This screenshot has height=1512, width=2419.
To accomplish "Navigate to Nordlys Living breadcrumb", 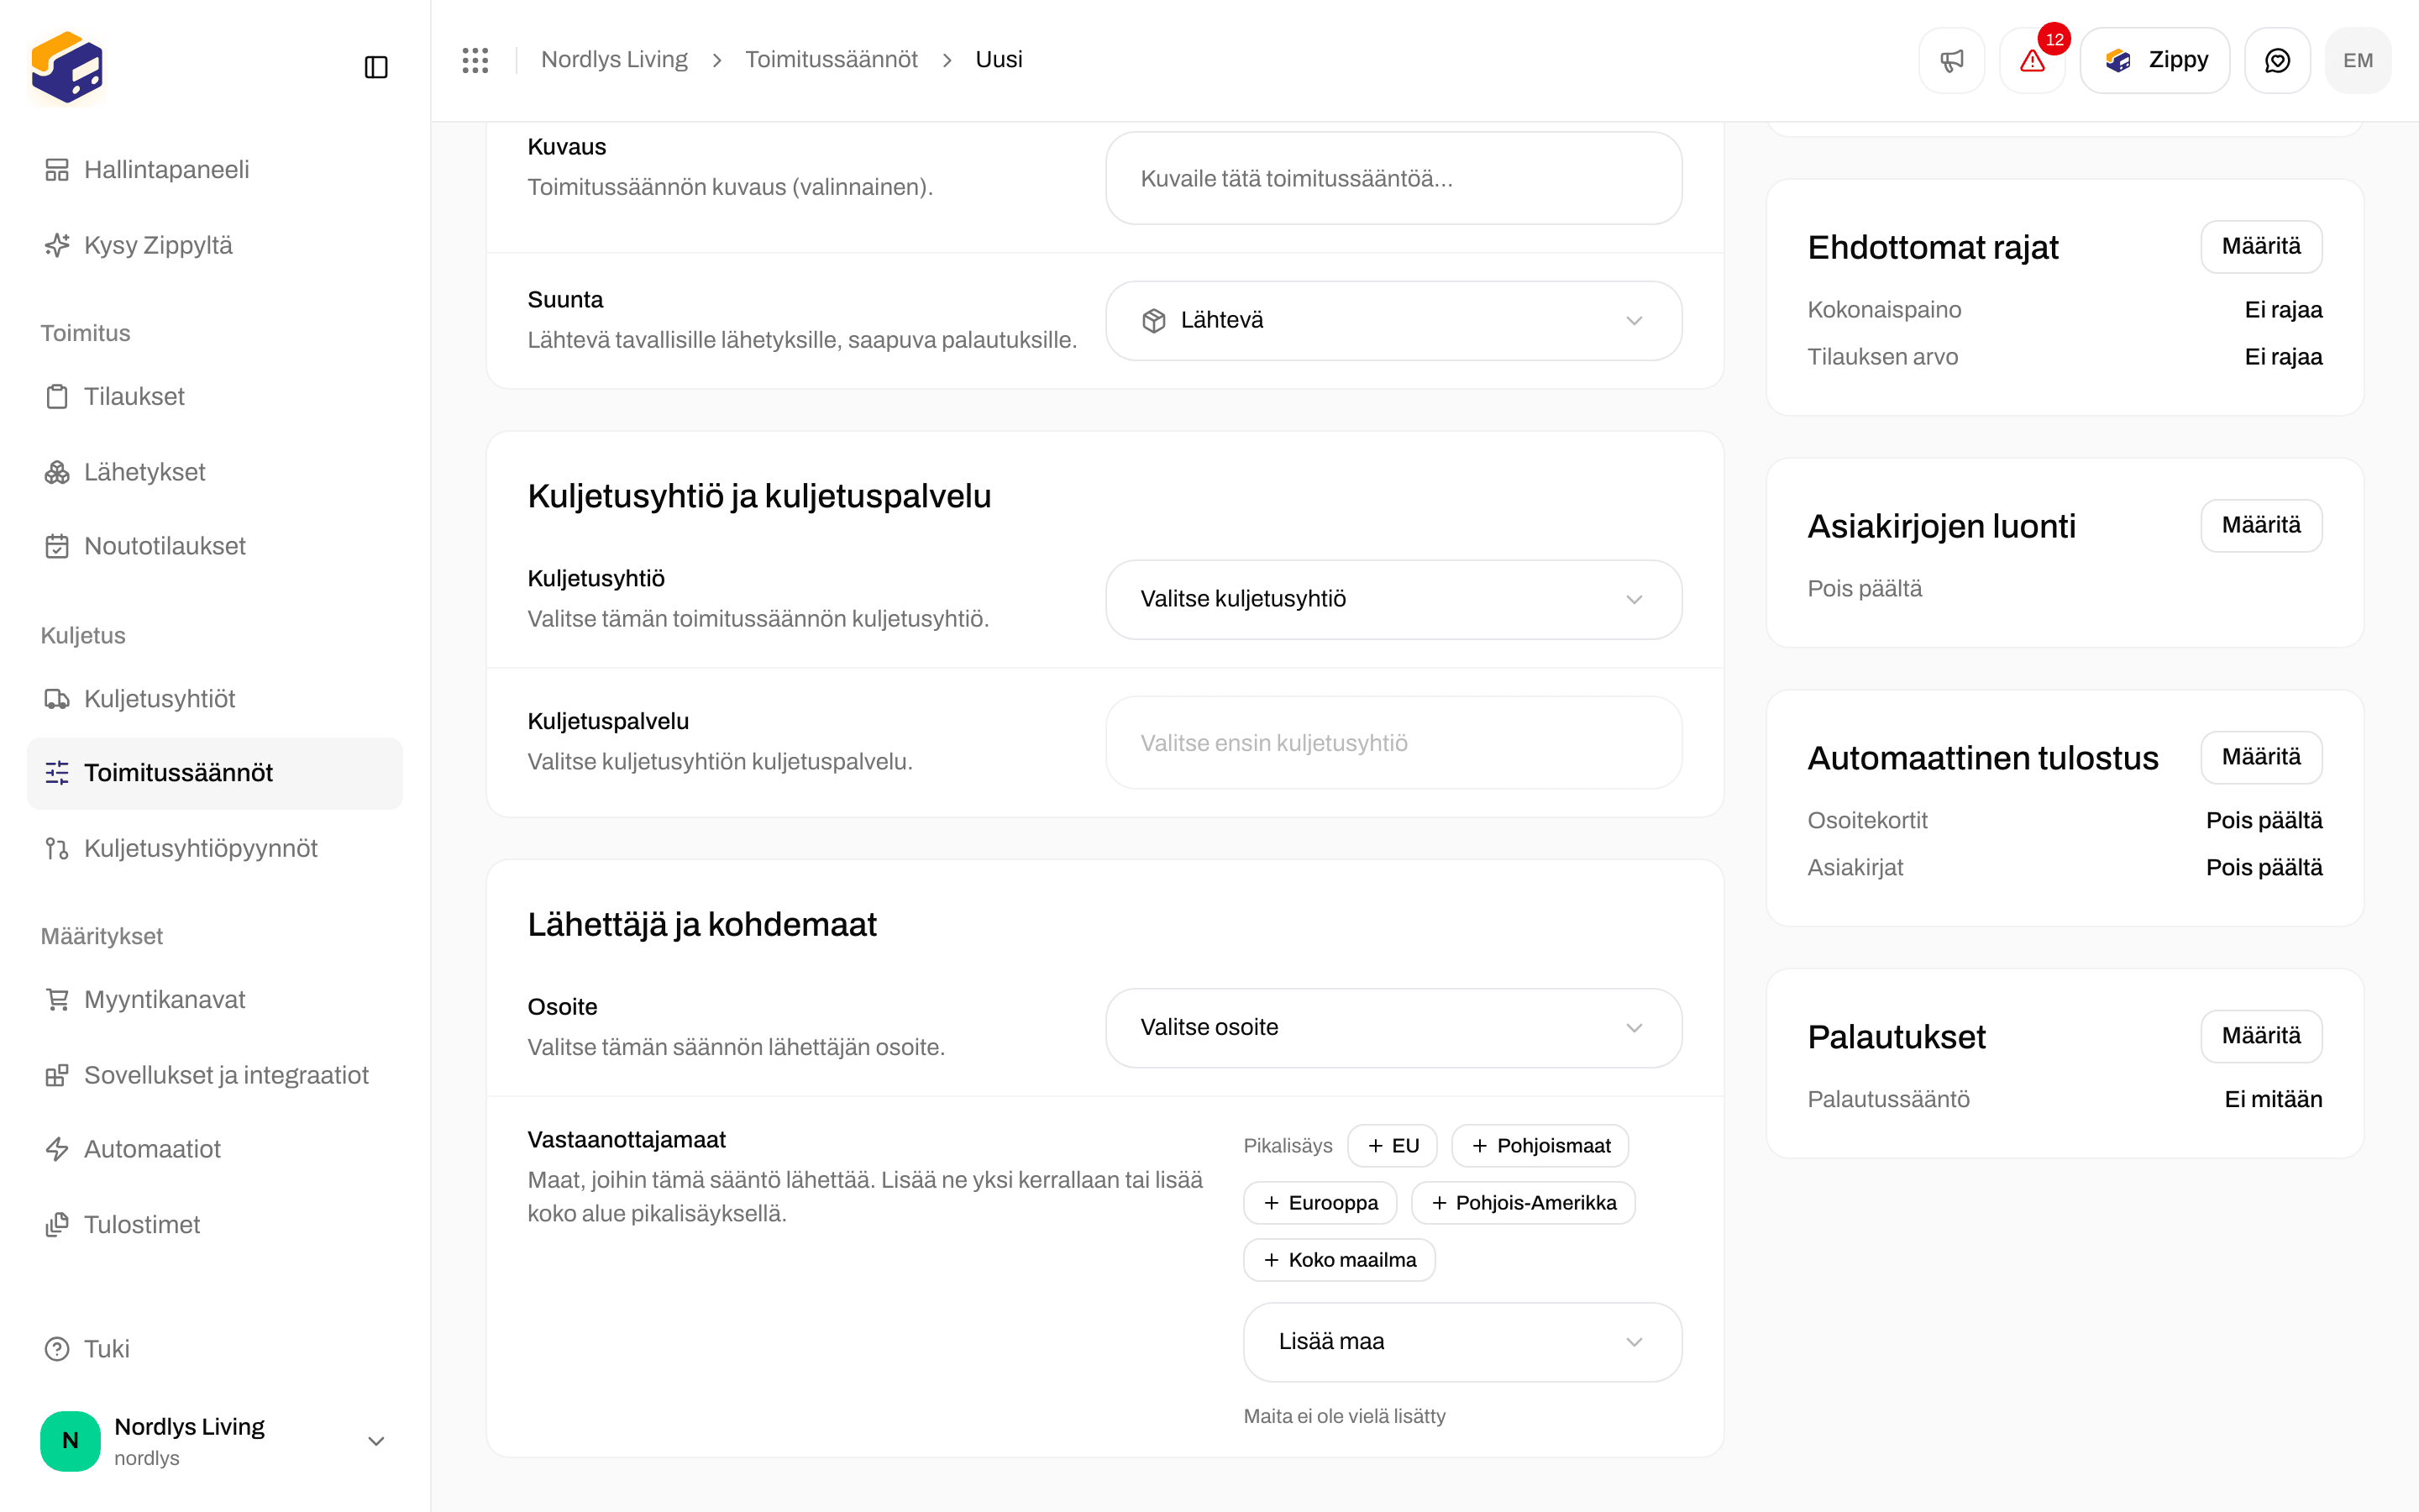I will [x=614, y=60].
